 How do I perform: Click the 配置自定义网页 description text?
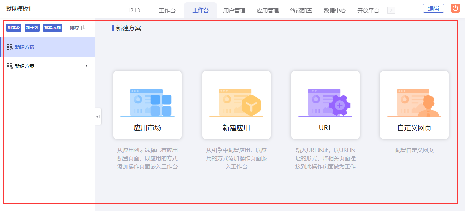[x=414, y=150]
